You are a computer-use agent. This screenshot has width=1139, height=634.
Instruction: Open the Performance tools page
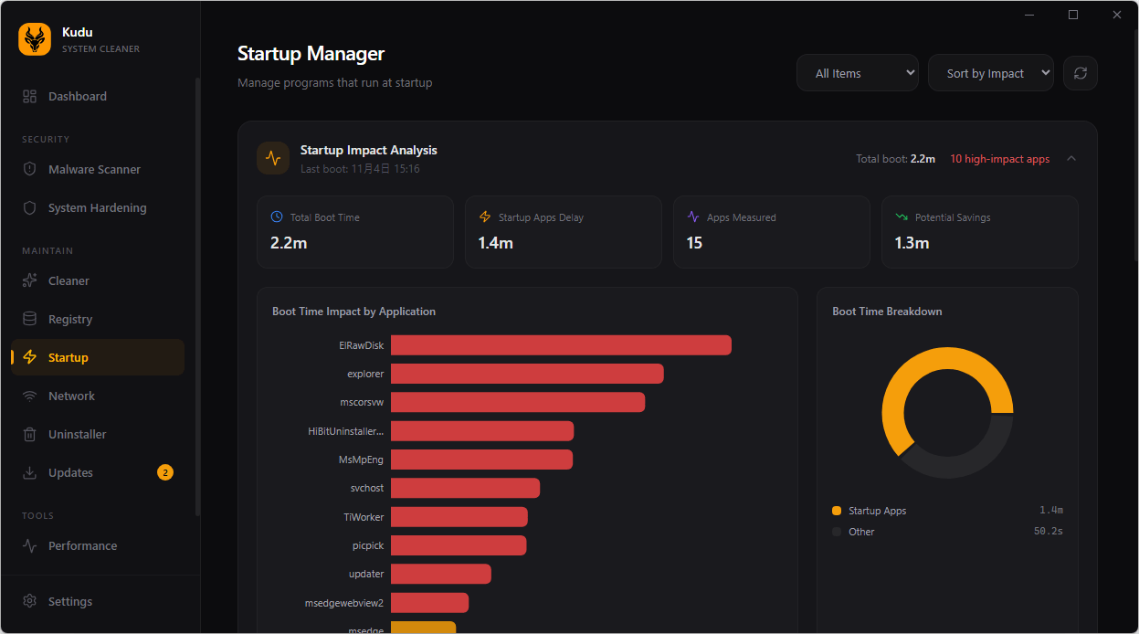tap(82, 545)
